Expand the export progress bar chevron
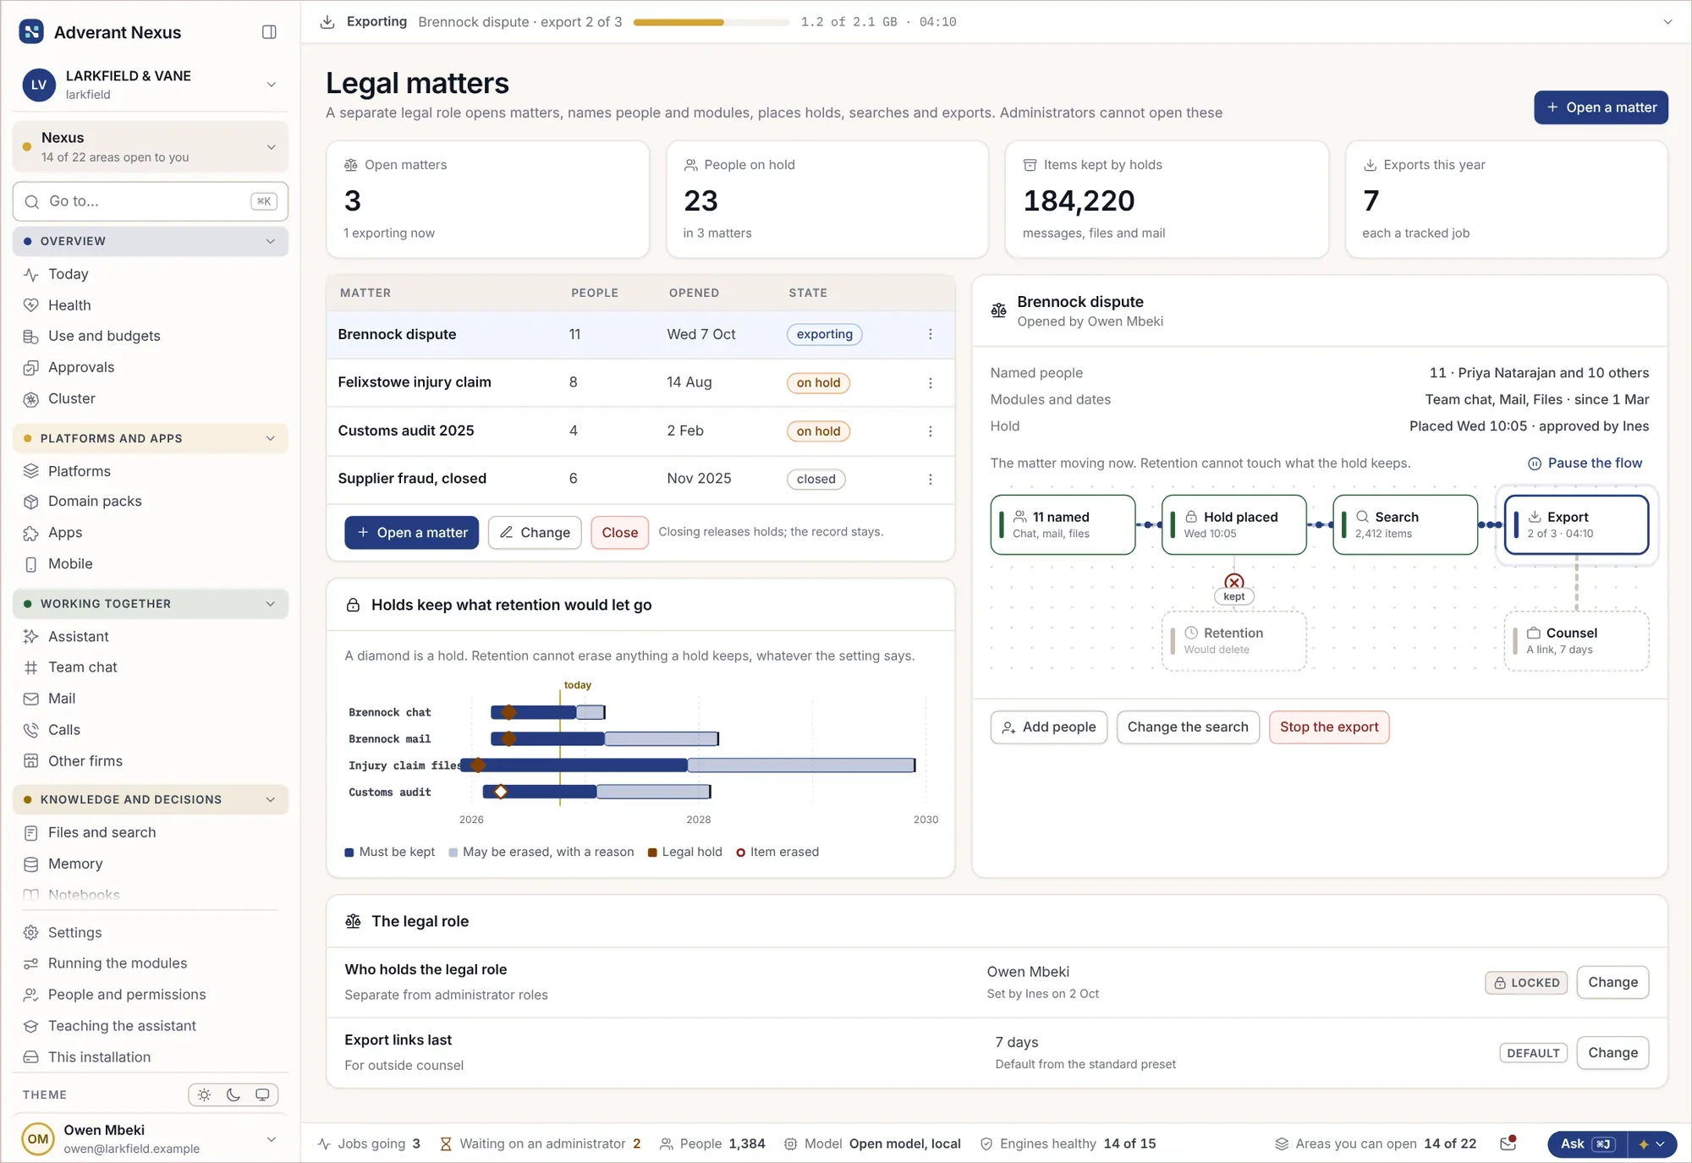Viewport: 1692px width, 1163px height. [1667, 22]
